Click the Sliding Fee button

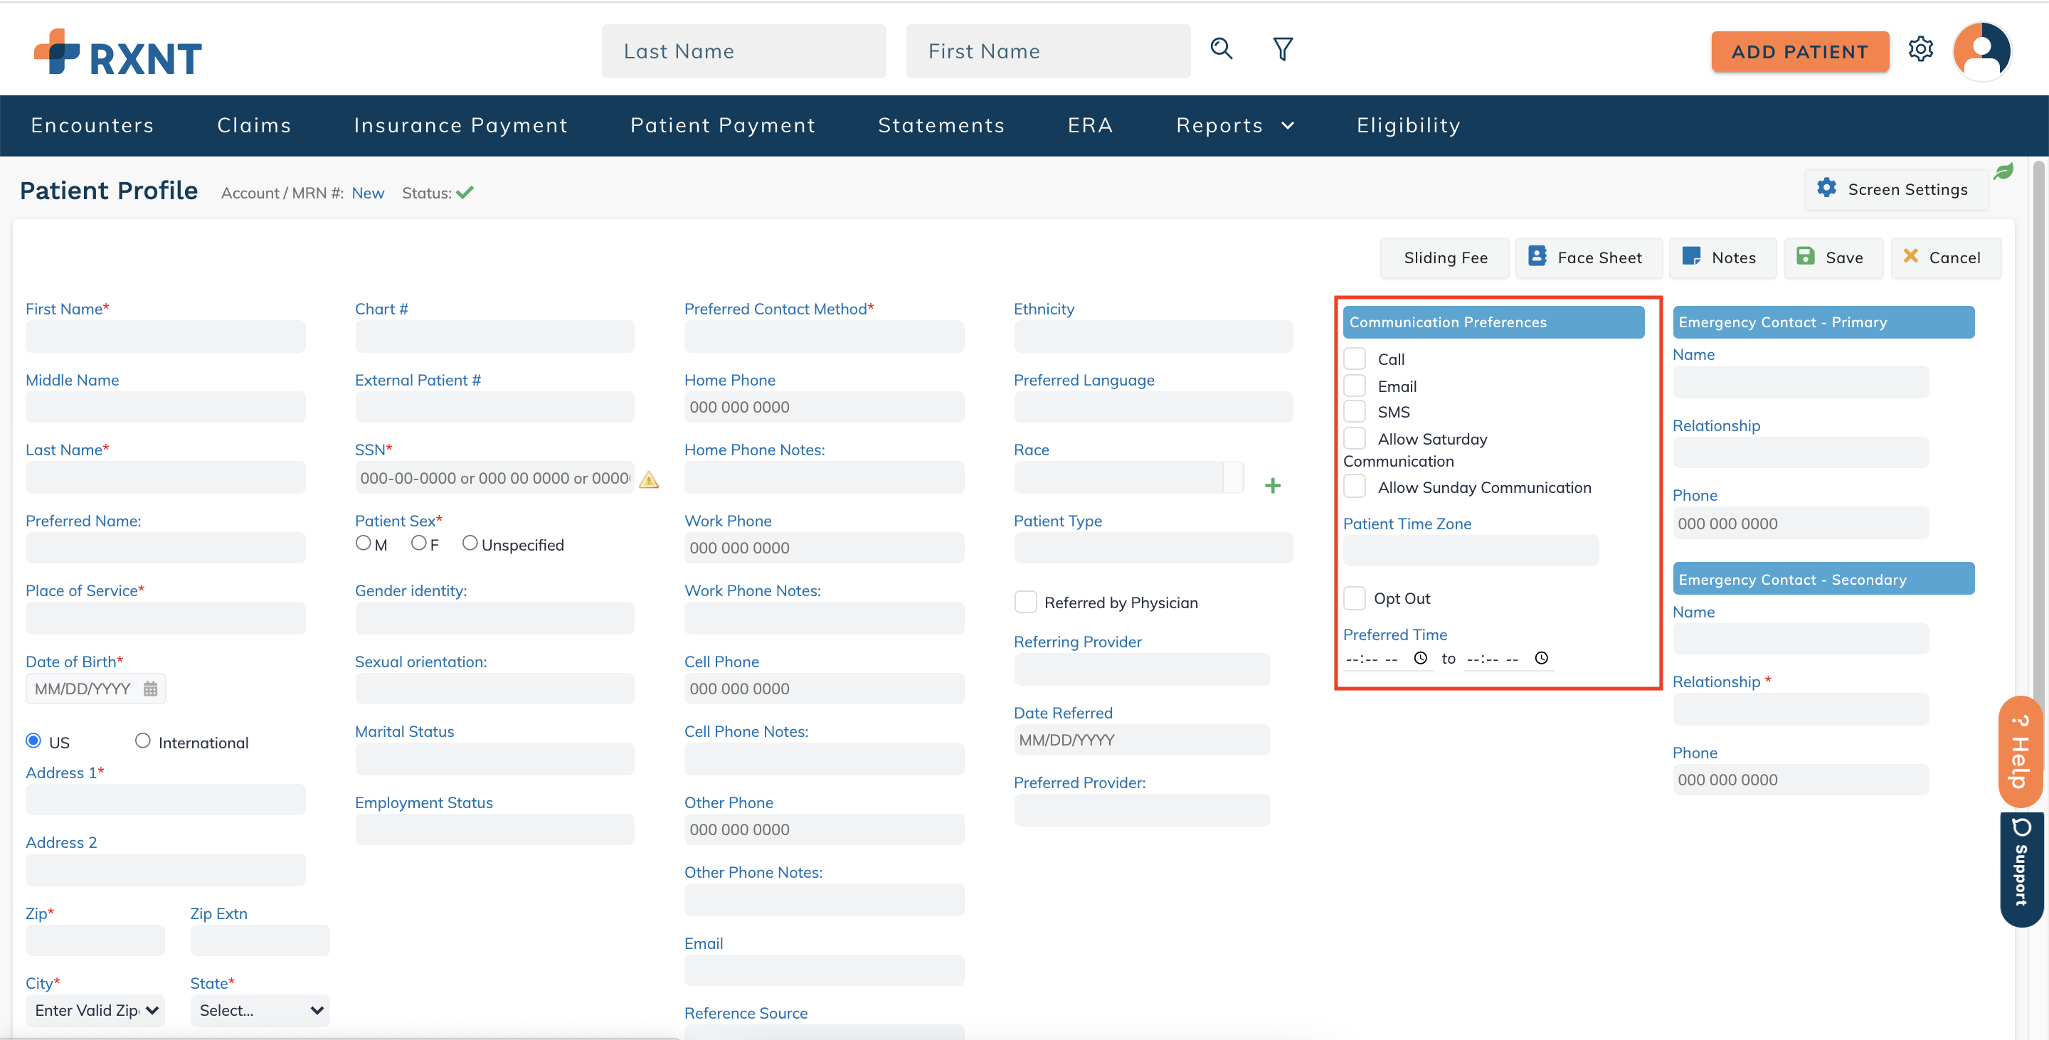tap(1444, 258)
